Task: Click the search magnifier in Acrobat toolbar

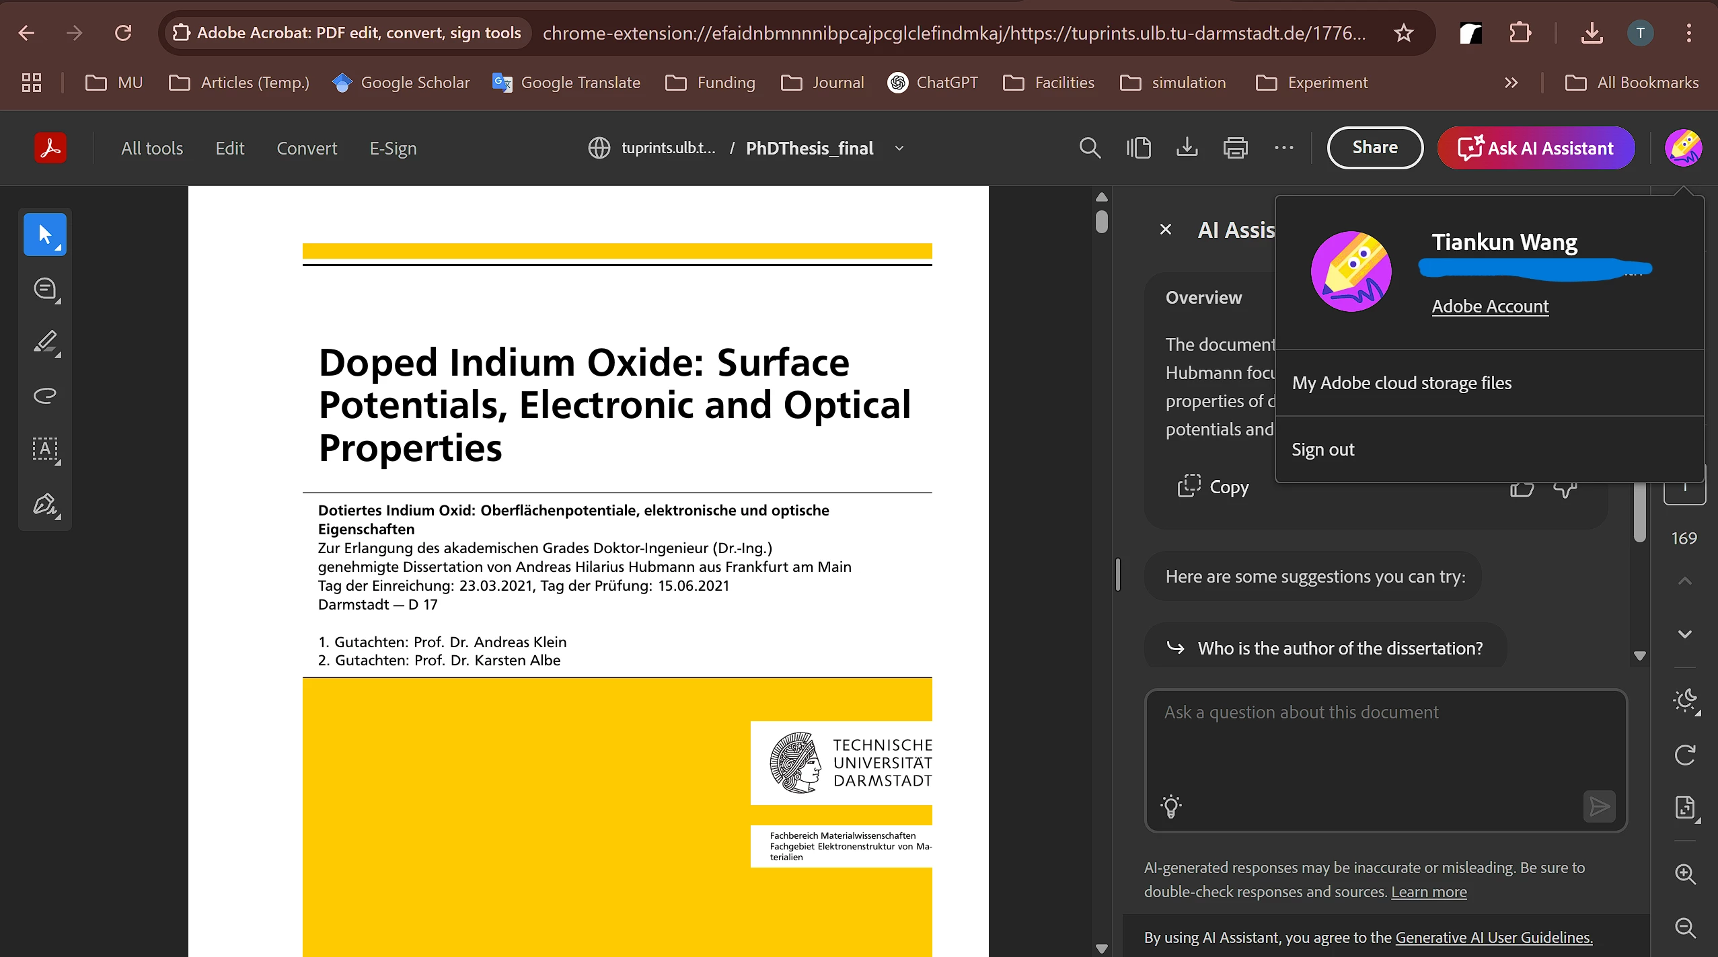Action: pos(1090,148)
